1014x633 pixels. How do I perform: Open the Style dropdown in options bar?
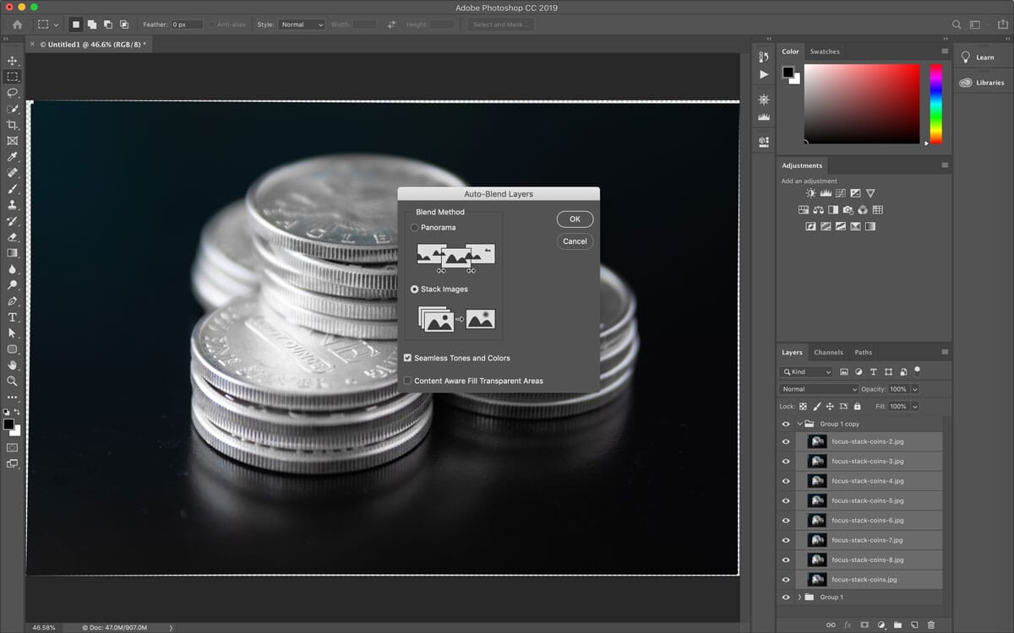[302, 24]
